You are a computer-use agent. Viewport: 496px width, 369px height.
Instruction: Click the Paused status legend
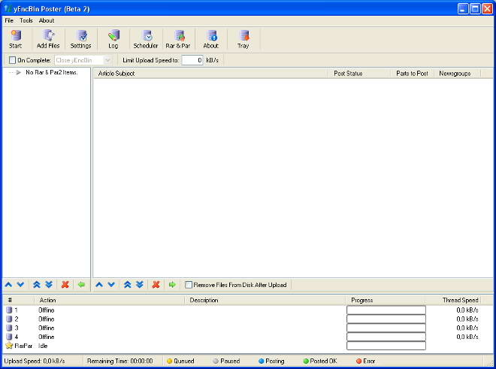click(x=226, y=361)
